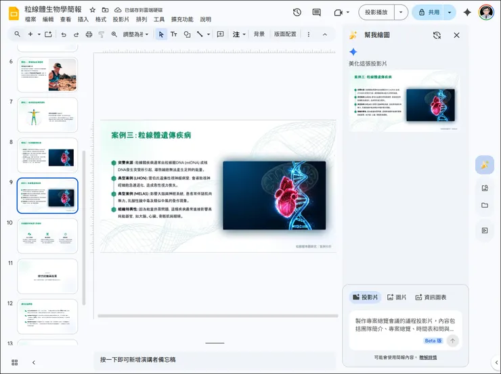Print the presentation
This screenshot has width=501, height=374.
(89, 34)
